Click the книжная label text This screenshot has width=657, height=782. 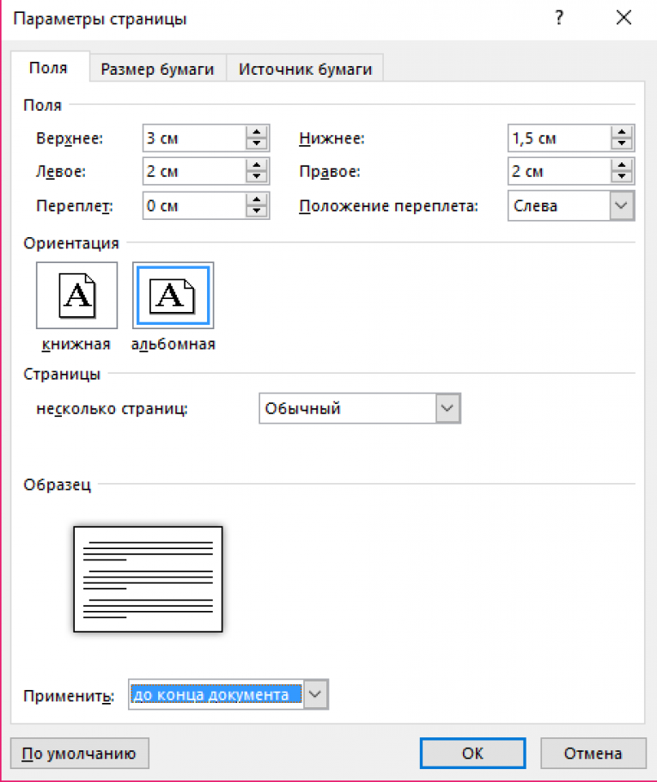coord(76,344)
